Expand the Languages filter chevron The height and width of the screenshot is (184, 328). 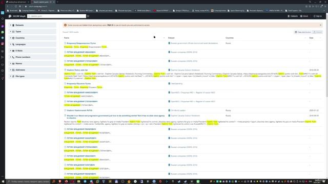click(11, 44)
